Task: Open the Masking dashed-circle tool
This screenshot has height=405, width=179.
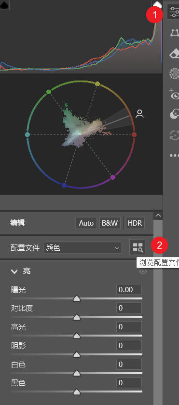Action: pos(174,73)
